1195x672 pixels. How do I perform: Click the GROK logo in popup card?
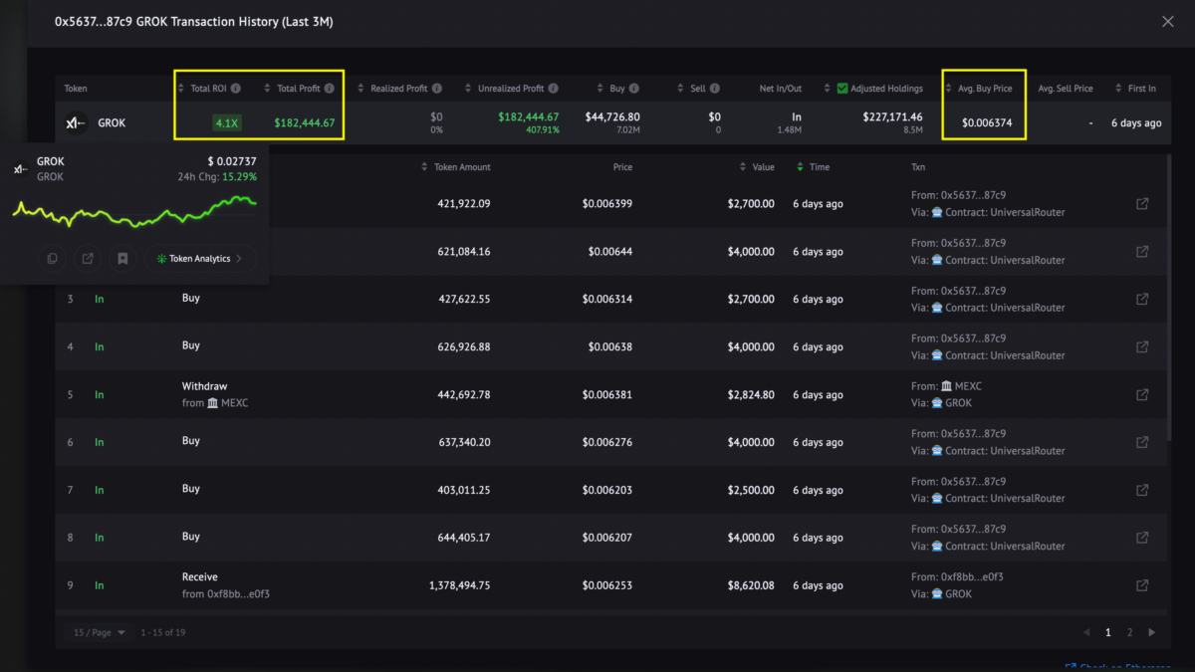click(21, 168)
